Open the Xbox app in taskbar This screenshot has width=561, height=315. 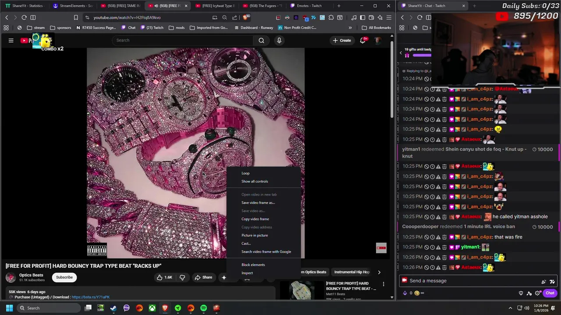(152, 308)
